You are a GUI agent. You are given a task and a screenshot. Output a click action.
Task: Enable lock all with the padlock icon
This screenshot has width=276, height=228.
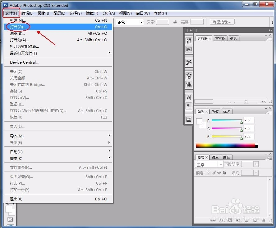click(x=224, y=172)
